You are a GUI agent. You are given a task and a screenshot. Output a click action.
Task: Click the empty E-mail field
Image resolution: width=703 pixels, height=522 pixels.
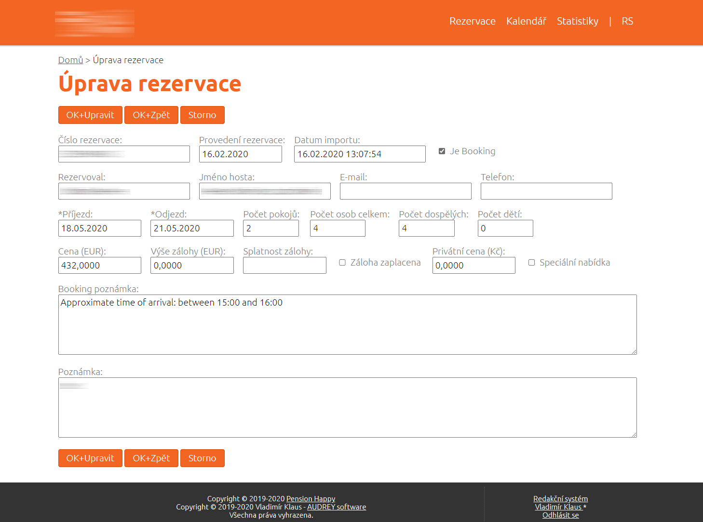(405, 191)
